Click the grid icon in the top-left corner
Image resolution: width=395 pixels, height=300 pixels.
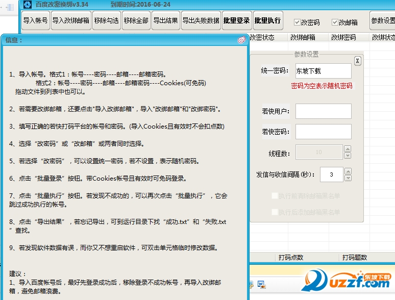coord(10,7)
